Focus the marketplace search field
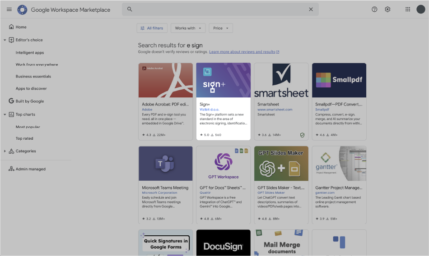Viewport: 429px width, 256px height. tap(220, 9)
